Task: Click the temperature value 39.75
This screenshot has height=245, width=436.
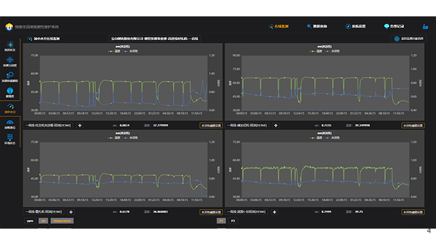Action: click(359, 212)
